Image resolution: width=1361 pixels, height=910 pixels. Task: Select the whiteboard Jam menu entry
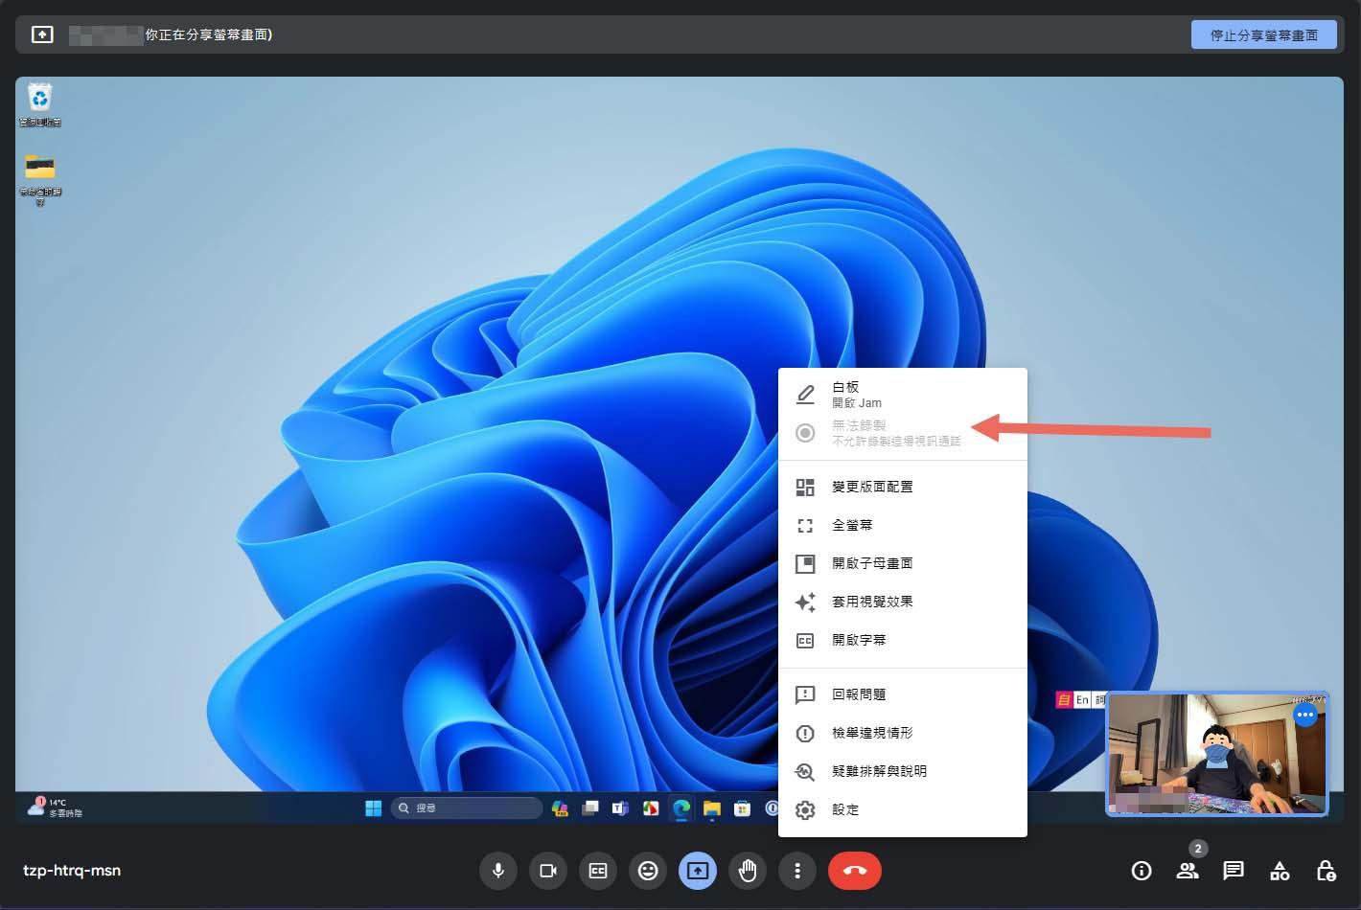click(x=903, y=395)
